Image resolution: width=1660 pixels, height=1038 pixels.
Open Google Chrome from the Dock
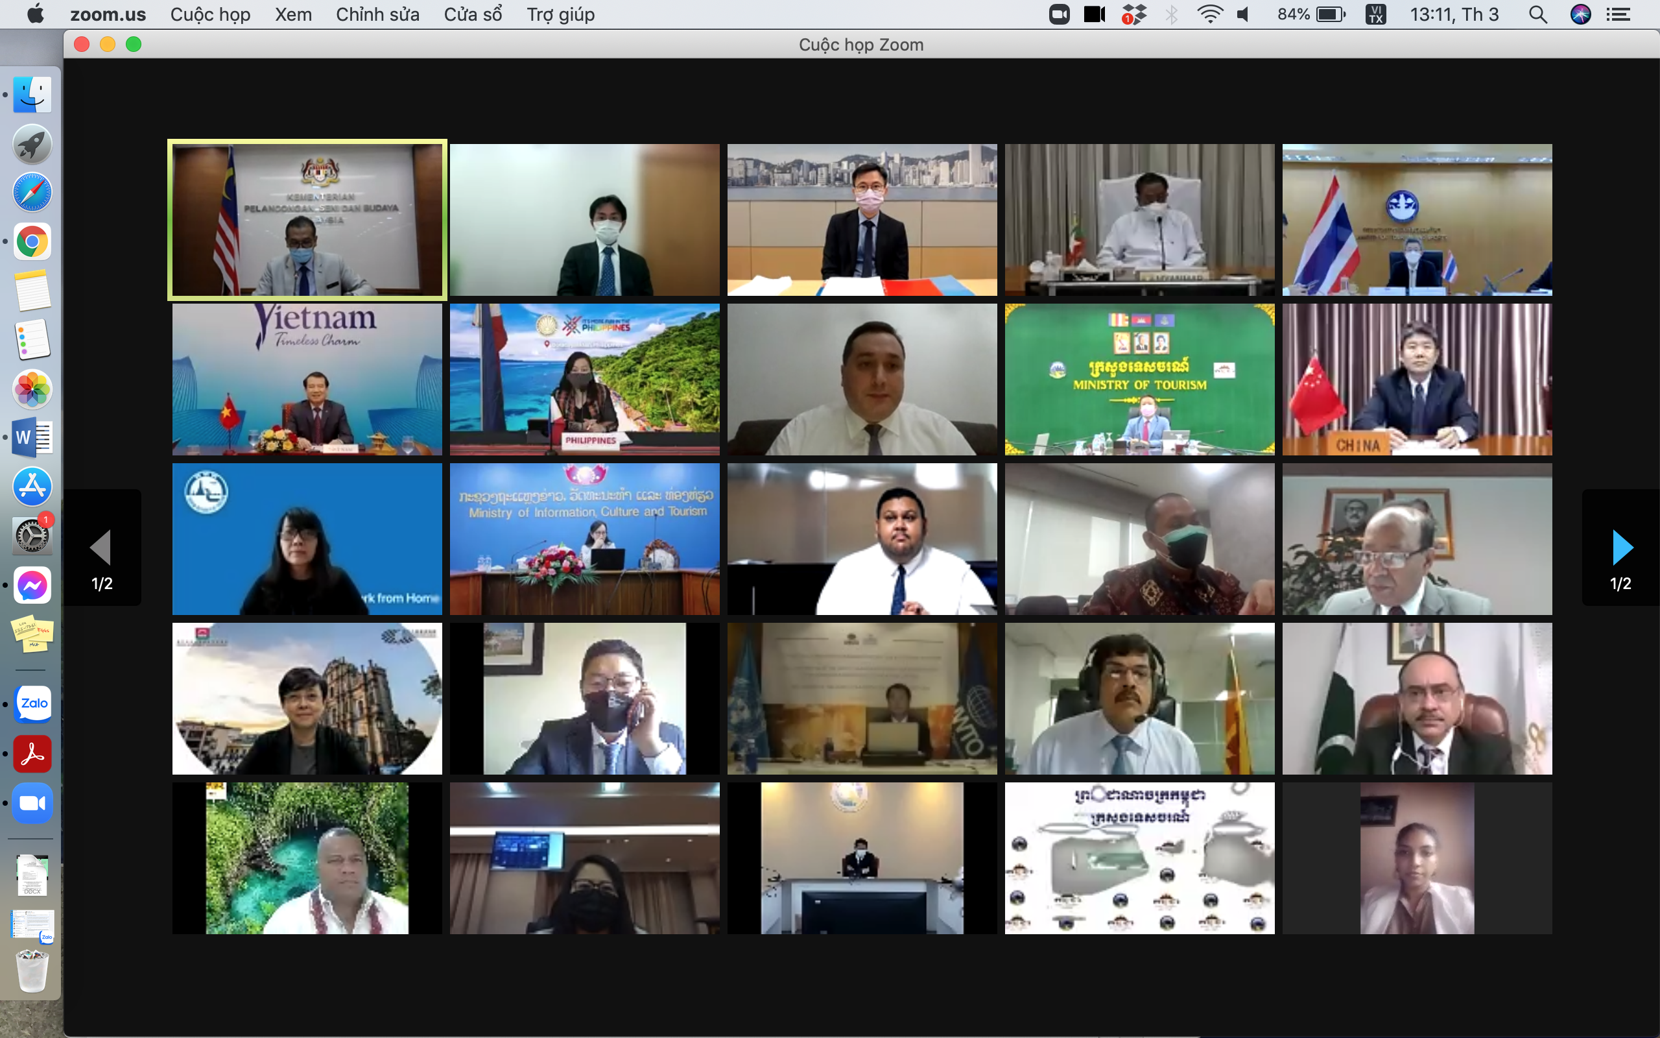pos(32,241)
